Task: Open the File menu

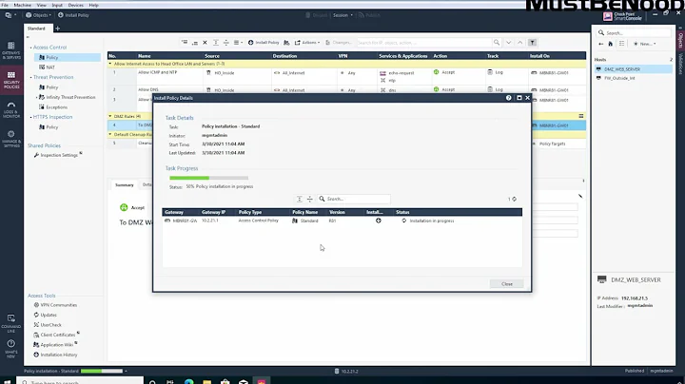Action: pyautogui.click(x=5, y=5)
